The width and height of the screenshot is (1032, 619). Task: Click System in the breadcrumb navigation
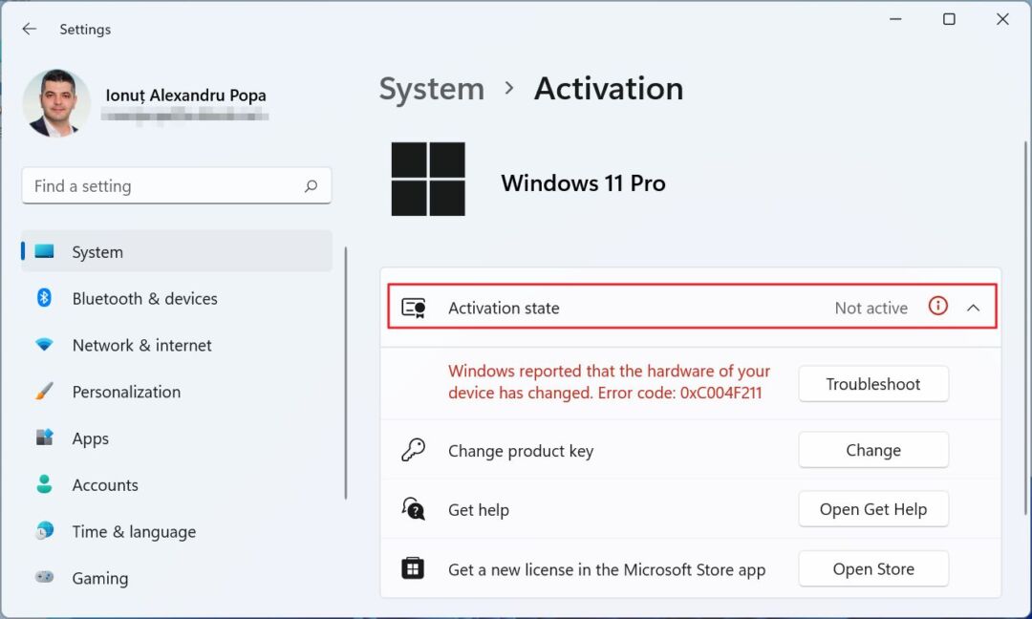coord(431,88)
